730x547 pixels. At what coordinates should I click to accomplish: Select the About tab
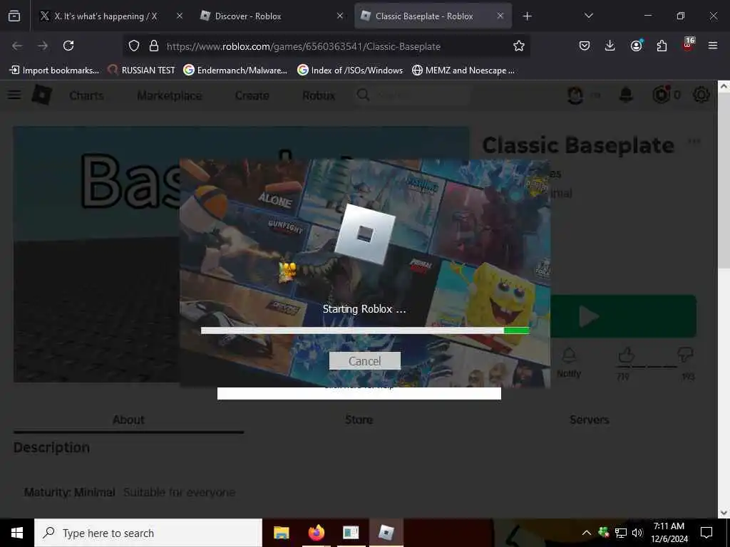click(x=128, y=420)
